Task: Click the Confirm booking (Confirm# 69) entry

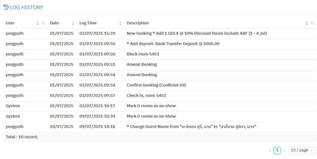Action: coord(156,85)
